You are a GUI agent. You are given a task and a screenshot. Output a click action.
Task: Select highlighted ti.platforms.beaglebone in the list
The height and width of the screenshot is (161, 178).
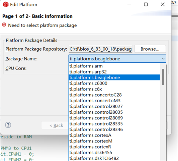click(x=114, y=77)
